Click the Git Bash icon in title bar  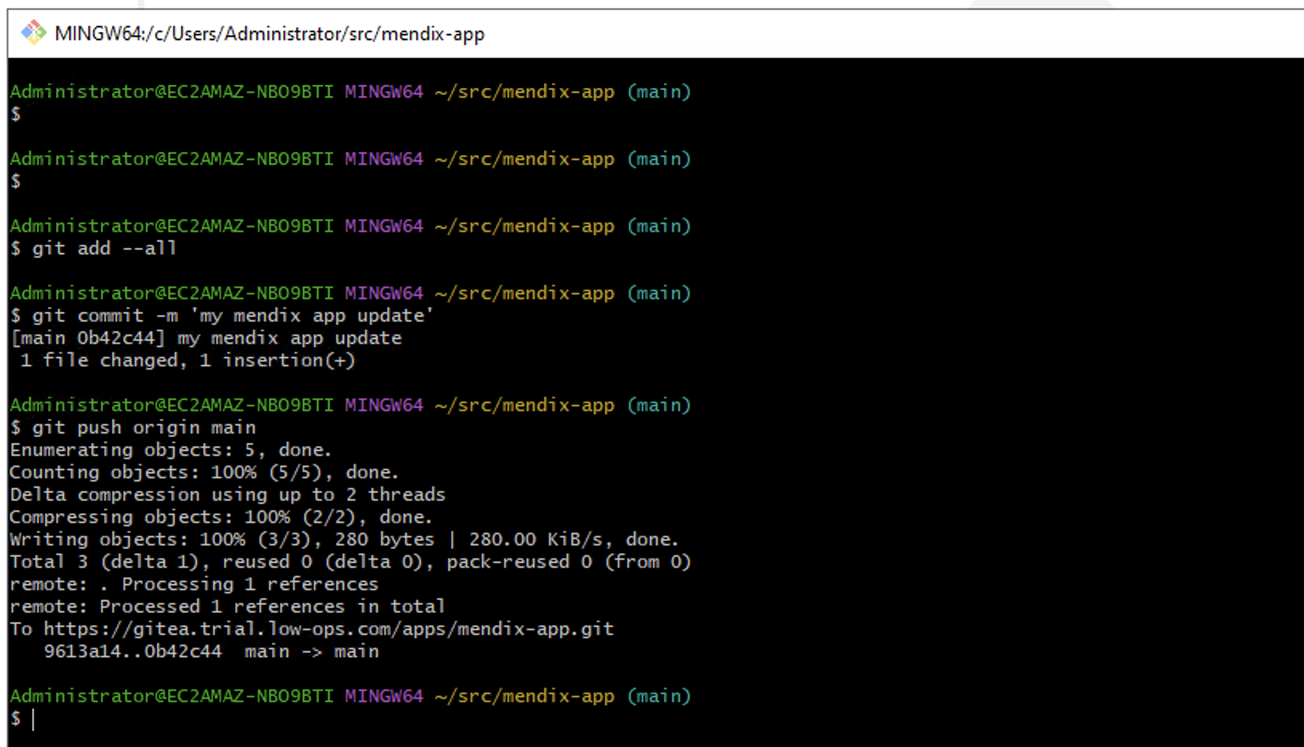[x=33, y=33]
